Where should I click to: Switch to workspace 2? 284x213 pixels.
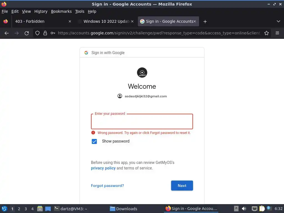coord(19,209)
